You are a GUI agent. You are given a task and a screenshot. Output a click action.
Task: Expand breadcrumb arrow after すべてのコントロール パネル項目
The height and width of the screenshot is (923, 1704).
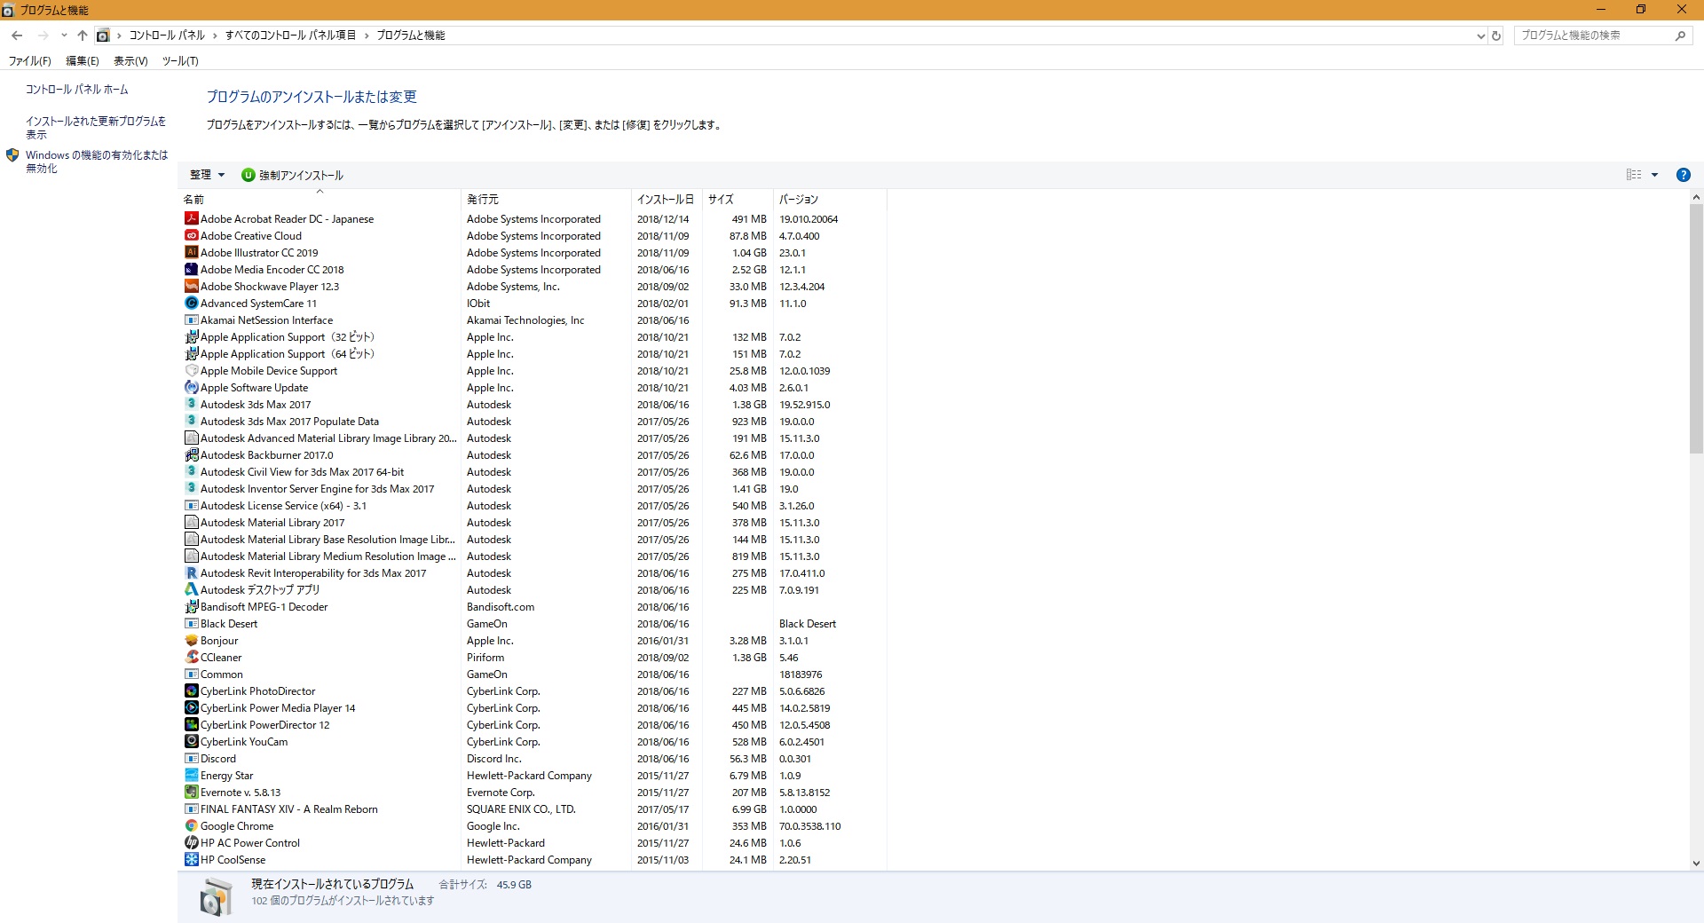click(366, 35)
